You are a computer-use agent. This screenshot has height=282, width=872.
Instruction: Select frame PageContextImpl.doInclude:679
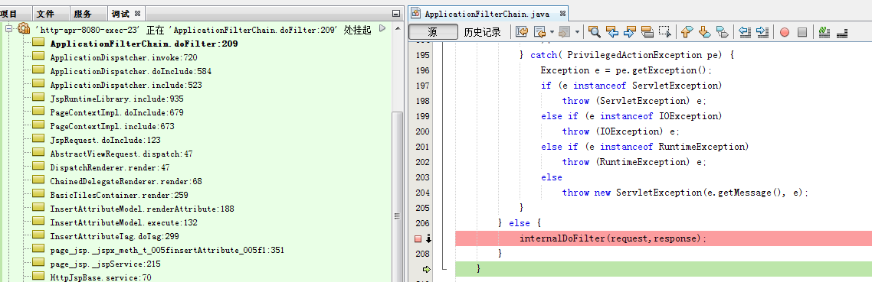click(x=116, y=112)
